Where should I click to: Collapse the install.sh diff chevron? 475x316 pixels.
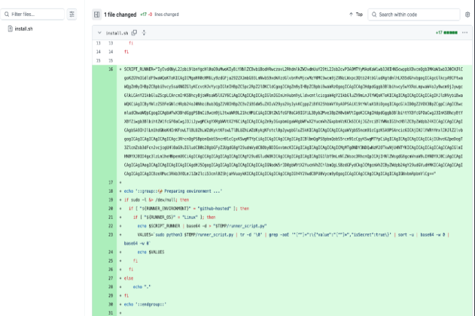coord(98,33)
